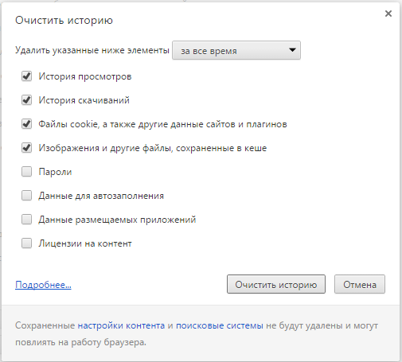Click the Лицензии на контент label
402x362 pixels.
coord(85,243)
